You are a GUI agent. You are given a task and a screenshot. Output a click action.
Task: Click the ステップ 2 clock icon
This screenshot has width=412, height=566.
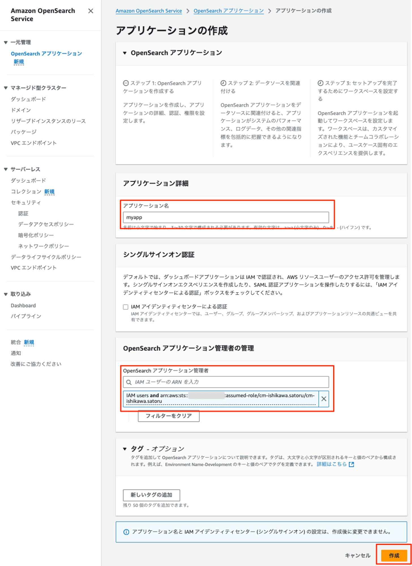223,83
